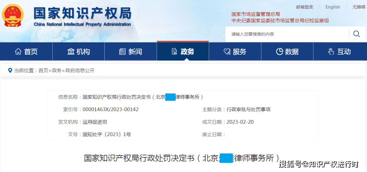Open the 邮箱登录 link
Screen dimensions: 367x172
tap(304, 7)
